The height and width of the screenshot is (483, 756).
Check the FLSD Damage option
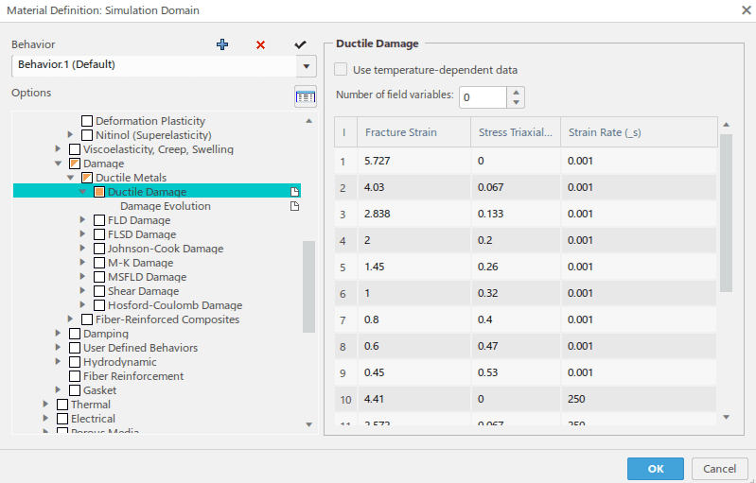point(99,234)
